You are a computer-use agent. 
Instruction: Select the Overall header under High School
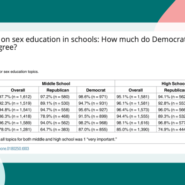click(x=136, y=90)
